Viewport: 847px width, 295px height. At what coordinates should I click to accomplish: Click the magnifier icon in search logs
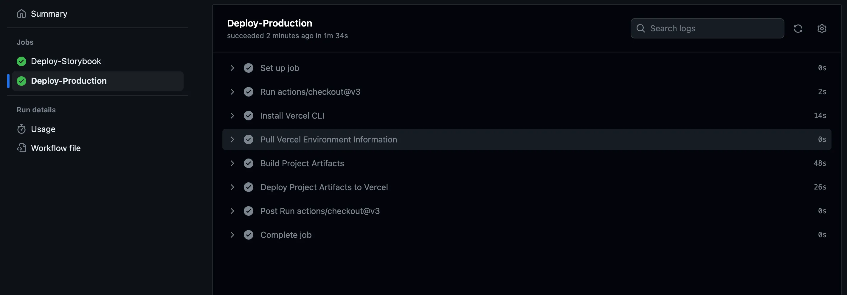pos(640,29)
